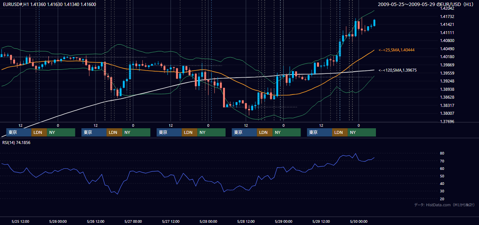This screenshot has height=225, width=479.
Task: Select the 5/26 12:00 time axis label
Action: pos(96,222)
